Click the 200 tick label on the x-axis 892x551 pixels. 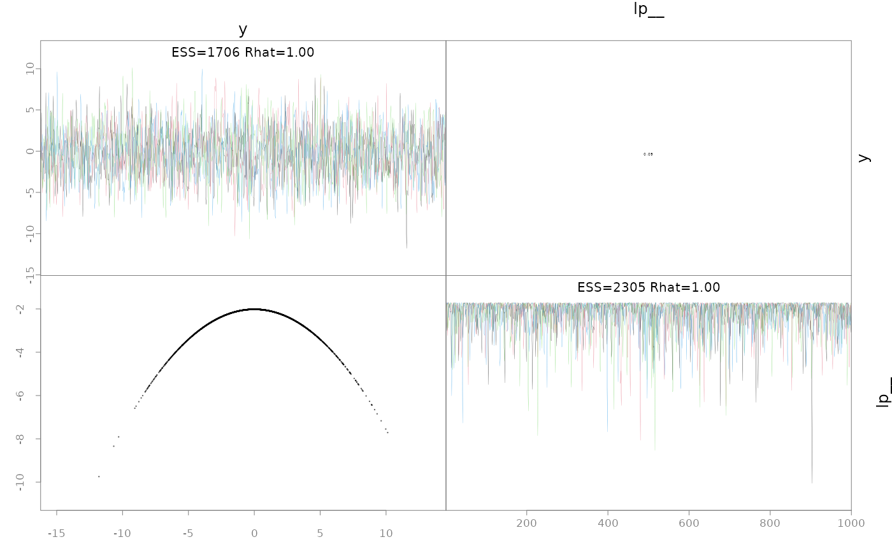(526, 524)
